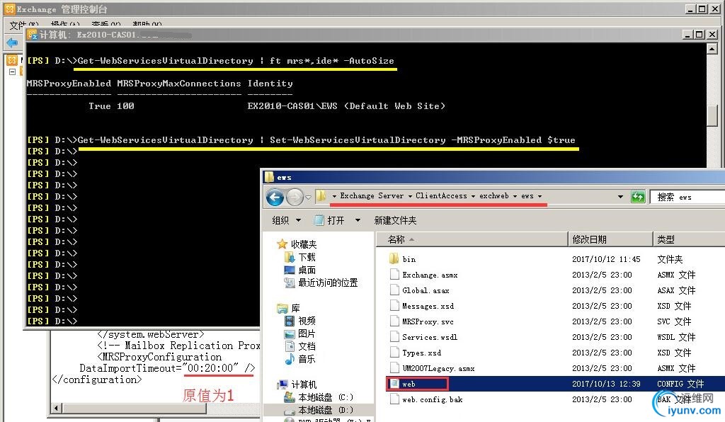Click the back arrow in Exchange console toolbar
Image resolution: width=725 pixels, height=422 pixels.
coord(12,43)
